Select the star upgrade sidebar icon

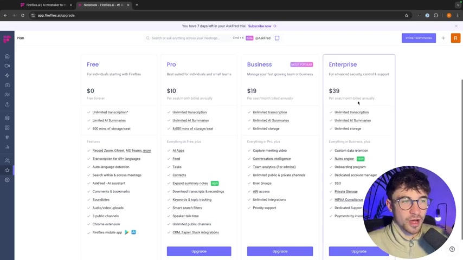click(7, 170)
